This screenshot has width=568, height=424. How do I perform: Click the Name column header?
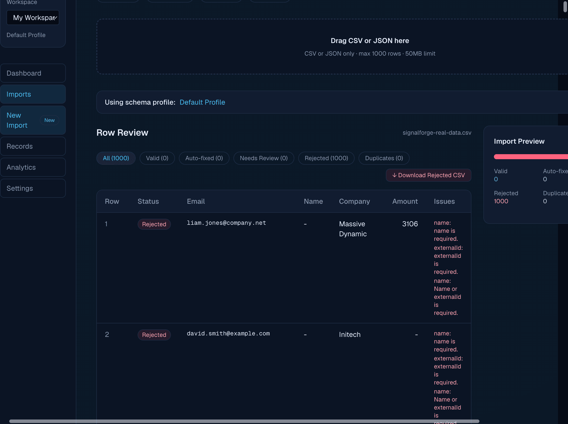click(313, 201)
